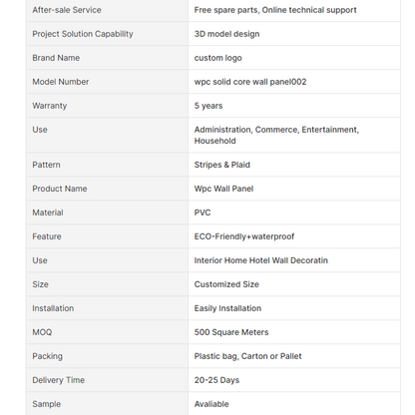Click 'wpc solid core wall panel002' model number

[x=250, y=82]
